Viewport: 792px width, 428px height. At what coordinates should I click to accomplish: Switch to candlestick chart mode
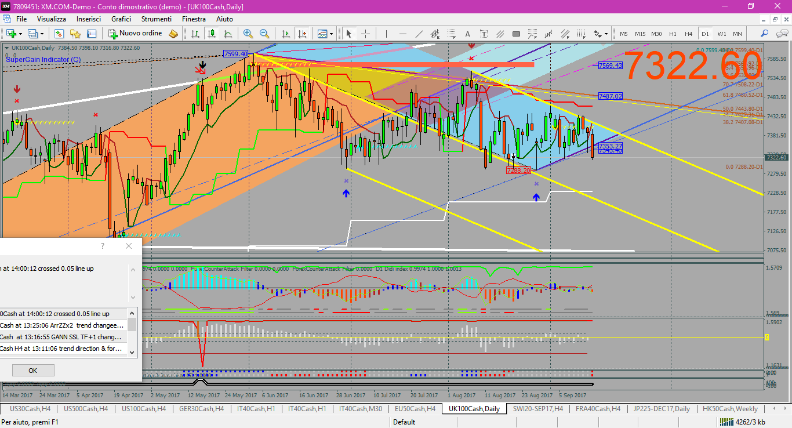212,34
